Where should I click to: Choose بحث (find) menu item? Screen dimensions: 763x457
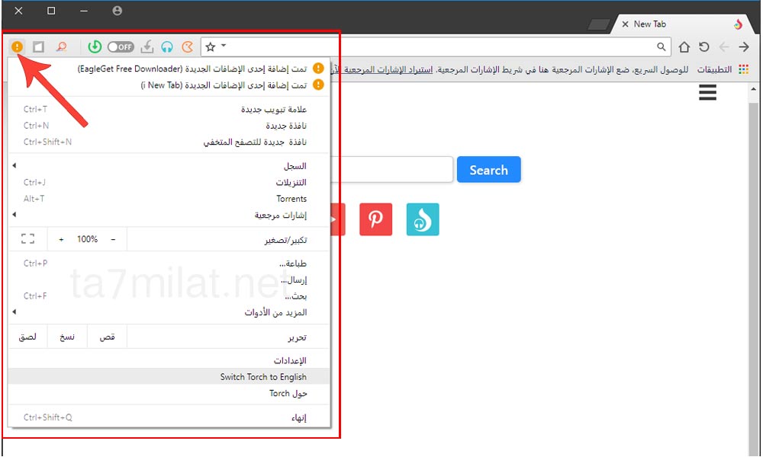coord(169,296)
